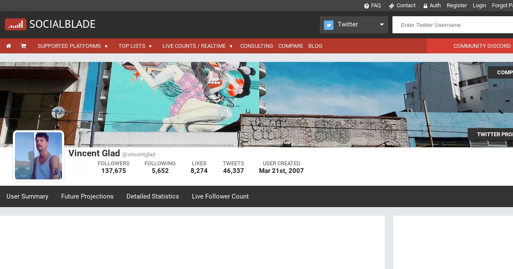The height and width of the screenshot is (269, 513).
Task: Click the following count 5,652
Action: [160, 171]
